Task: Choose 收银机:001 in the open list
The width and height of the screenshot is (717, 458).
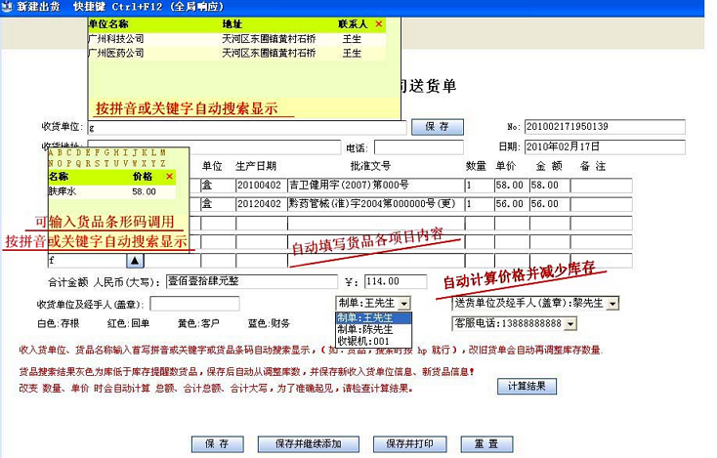Action: [373, 341]
